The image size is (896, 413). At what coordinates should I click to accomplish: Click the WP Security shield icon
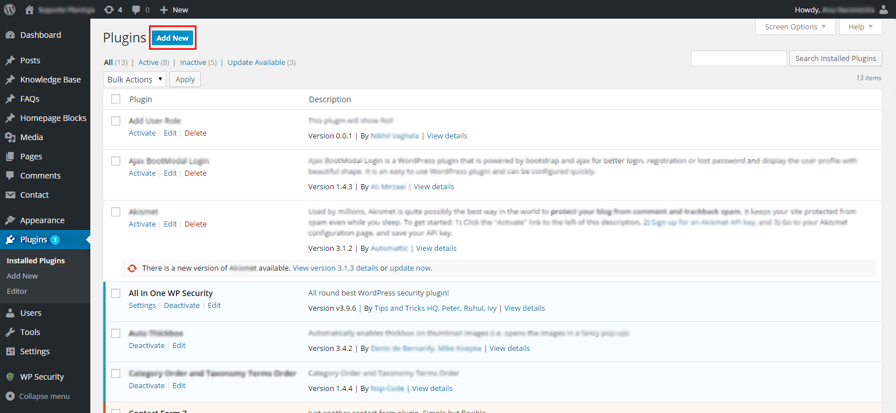pyautogui.click(x=10, y=377)
